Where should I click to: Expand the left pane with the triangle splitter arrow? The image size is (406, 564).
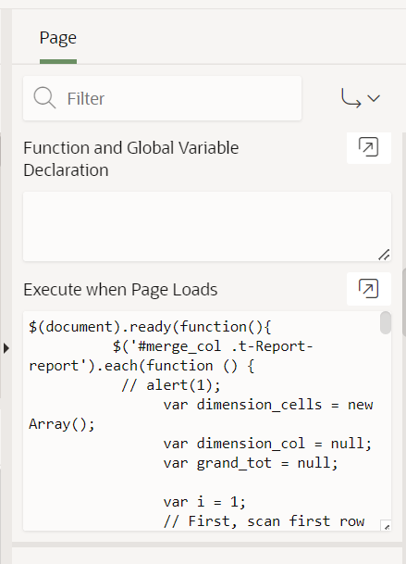coord(6,348)
